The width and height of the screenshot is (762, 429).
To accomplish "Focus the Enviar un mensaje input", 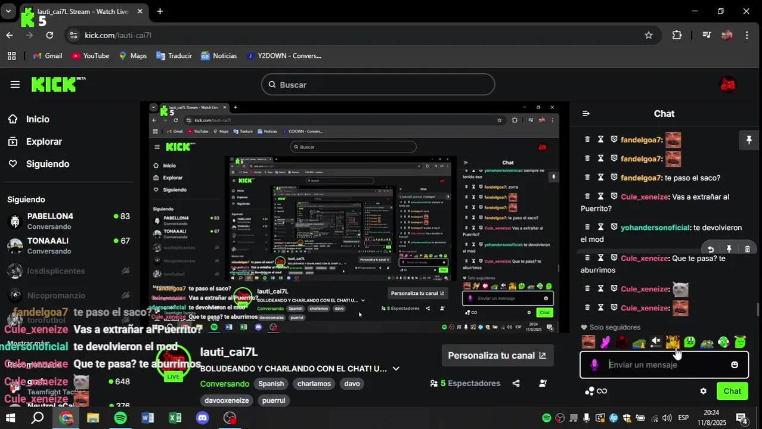I will 665,365.
